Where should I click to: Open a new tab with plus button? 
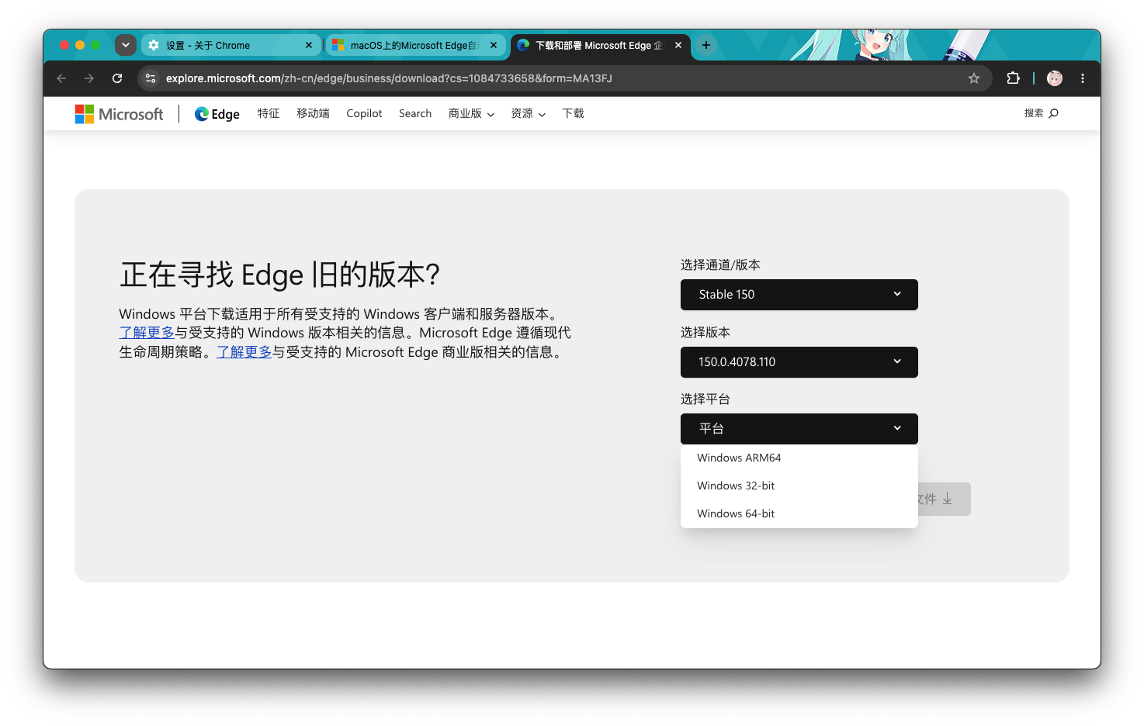(x=706, y=45)
